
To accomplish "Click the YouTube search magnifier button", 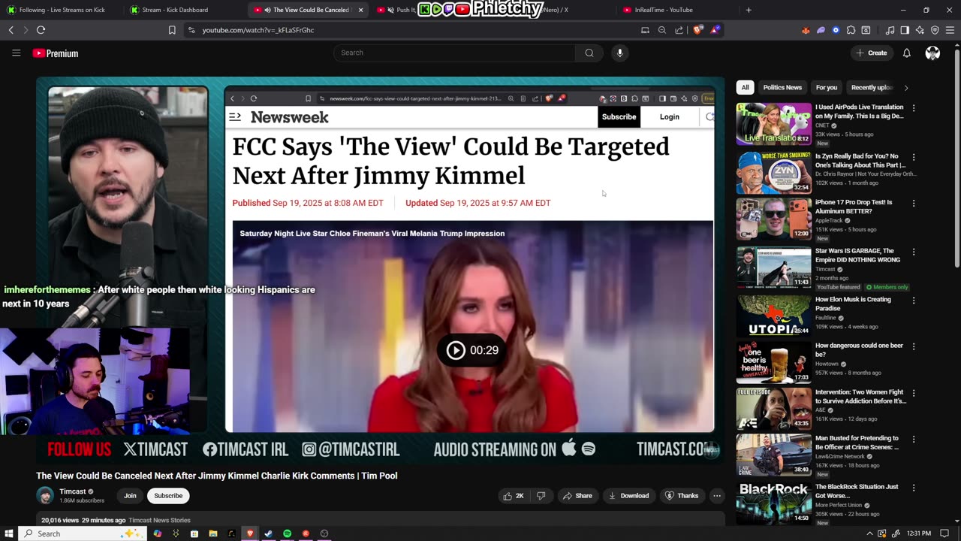I will point(589,53).
